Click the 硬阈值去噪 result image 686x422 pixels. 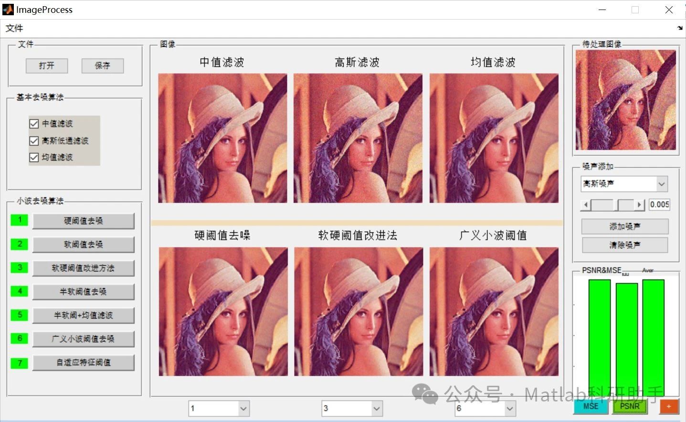pos(223,311)
